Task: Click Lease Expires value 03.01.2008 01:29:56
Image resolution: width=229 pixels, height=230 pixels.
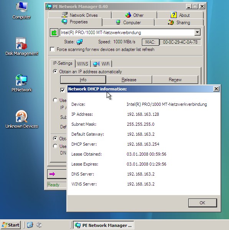Action: 147,164
